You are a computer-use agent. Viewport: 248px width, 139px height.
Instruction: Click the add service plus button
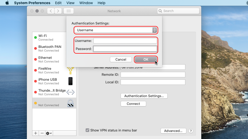point(36,133)
